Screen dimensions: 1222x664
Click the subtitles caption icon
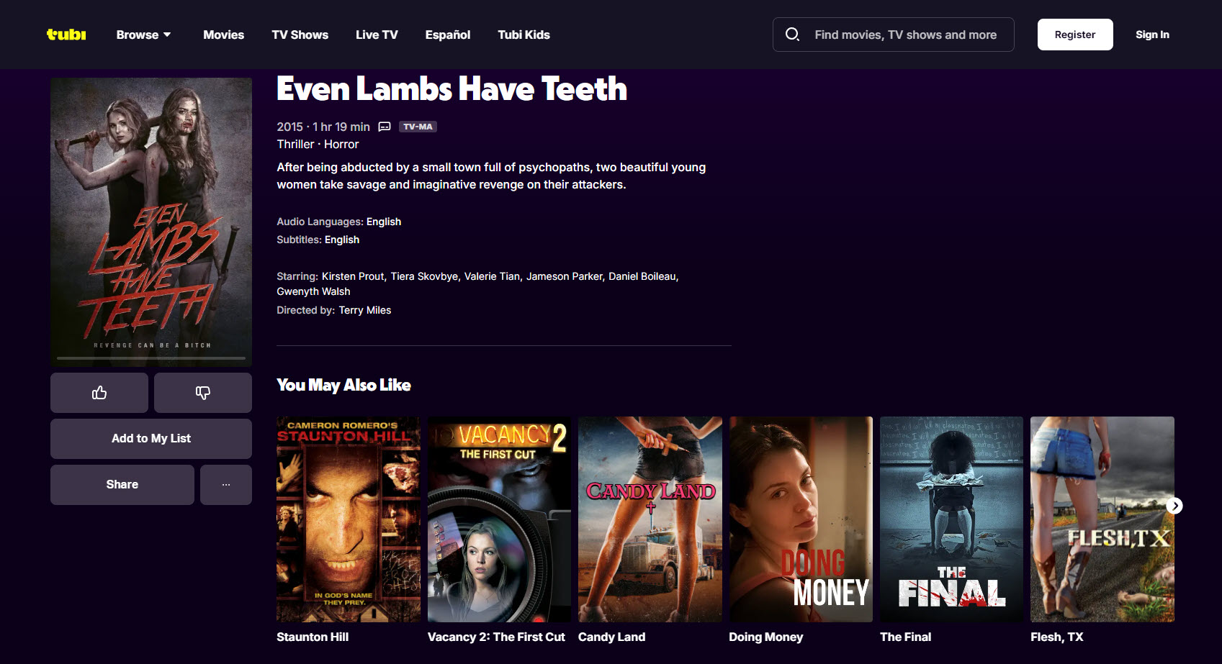coord(385,127)
